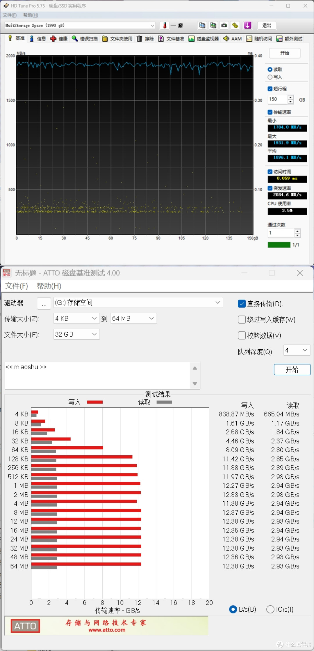The width and height of the screenshot is (314, 651).
Task: Select the 写入 write radio button
Action: [270, 77]
